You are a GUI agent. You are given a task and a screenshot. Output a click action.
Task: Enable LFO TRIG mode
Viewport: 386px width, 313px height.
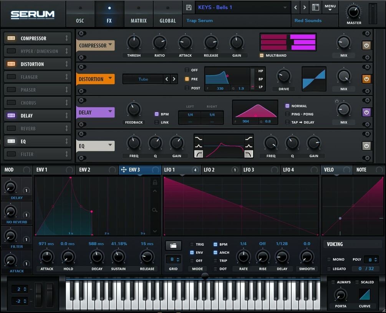click(192, 244)
